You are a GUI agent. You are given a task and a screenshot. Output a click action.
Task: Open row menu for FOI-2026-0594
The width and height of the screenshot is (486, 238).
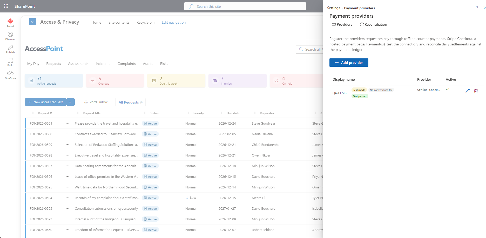pyautogui.click(x=67, y=198)
